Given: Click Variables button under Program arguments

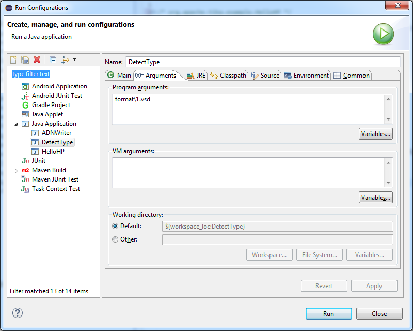Looking at the screenshot, I should point(376,134).
